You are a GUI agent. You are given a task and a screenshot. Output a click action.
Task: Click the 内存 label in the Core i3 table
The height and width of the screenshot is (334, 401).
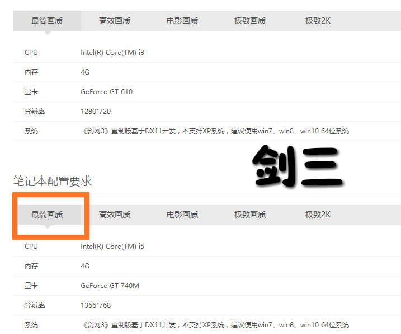(x=31, y=72)
